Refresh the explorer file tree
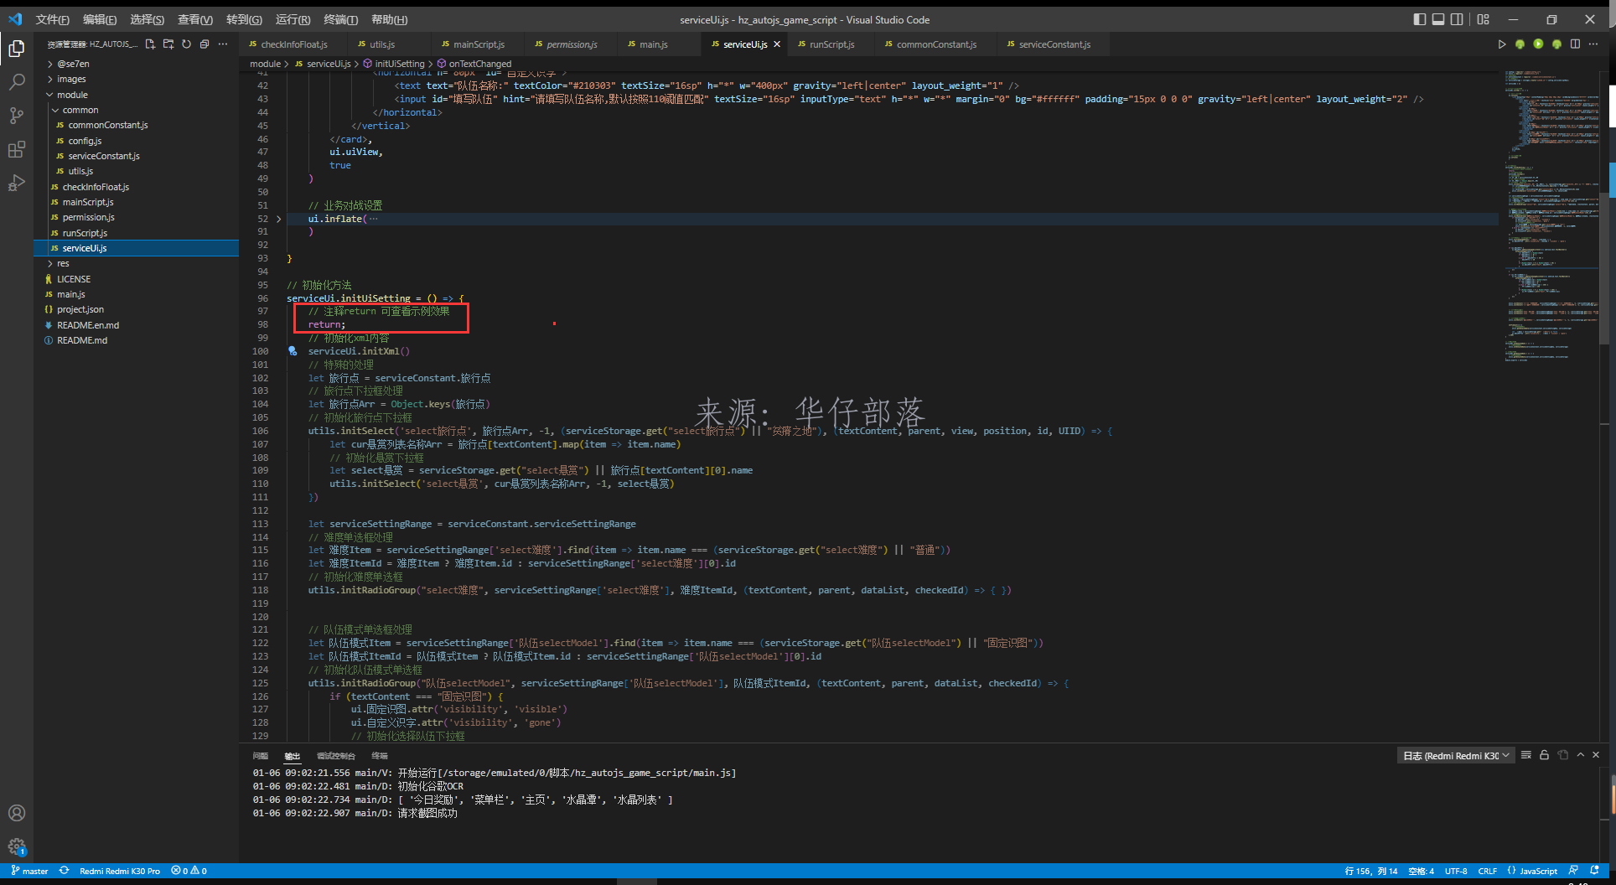 click(186, 44)
